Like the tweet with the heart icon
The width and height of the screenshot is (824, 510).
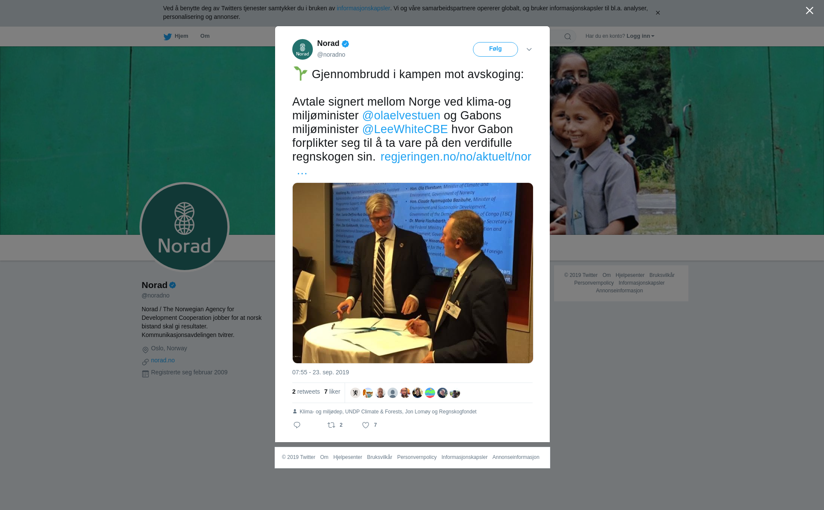366,425
